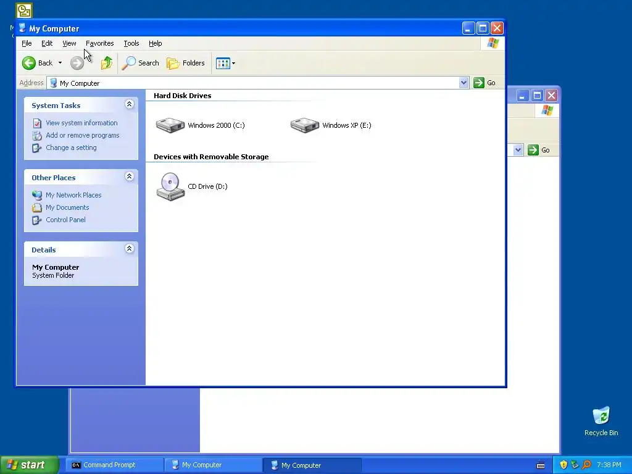The image size is (632, 474).
Task: Open Control Panel link
Action: [65, 220]
